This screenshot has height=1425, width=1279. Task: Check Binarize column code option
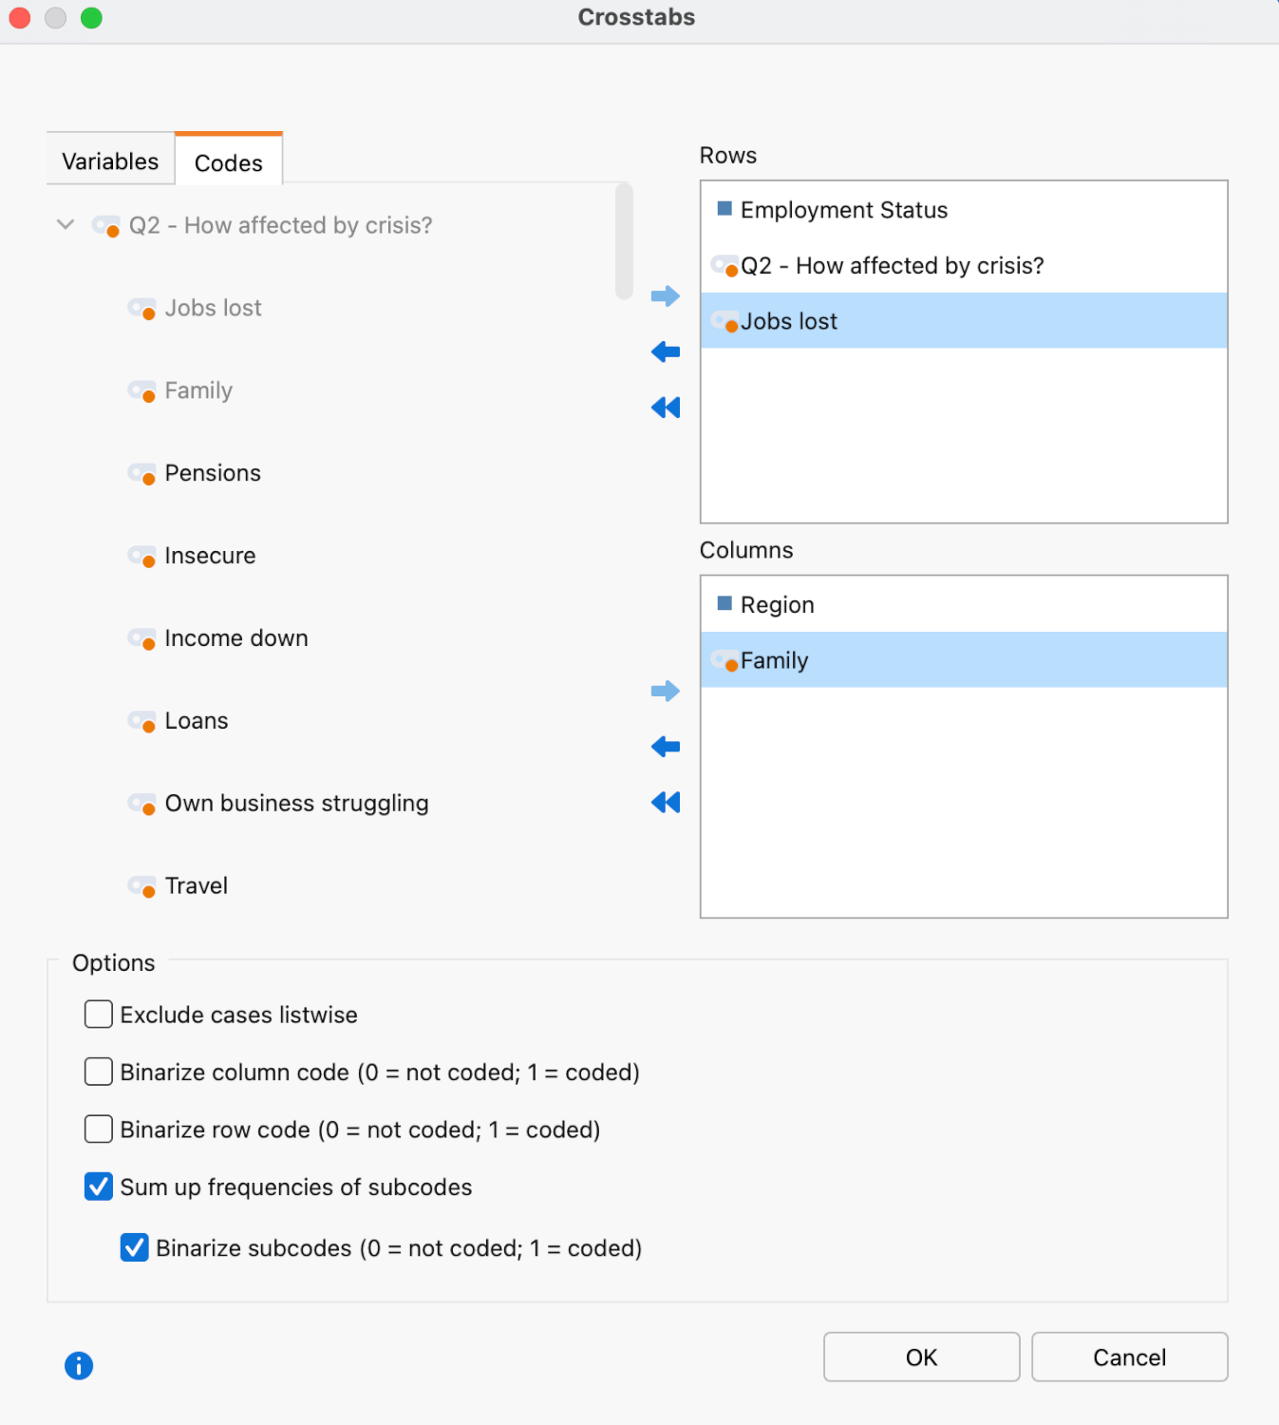[x=99, y=1072]
